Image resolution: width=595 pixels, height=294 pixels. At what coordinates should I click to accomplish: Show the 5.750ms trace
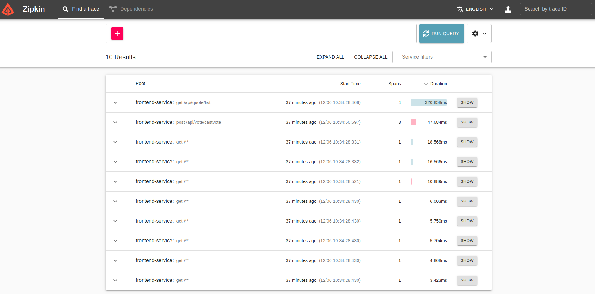coord(467,221)
